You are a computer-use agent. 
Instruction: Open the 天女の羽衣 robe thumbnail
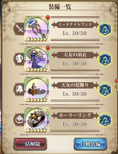point(37,59)
